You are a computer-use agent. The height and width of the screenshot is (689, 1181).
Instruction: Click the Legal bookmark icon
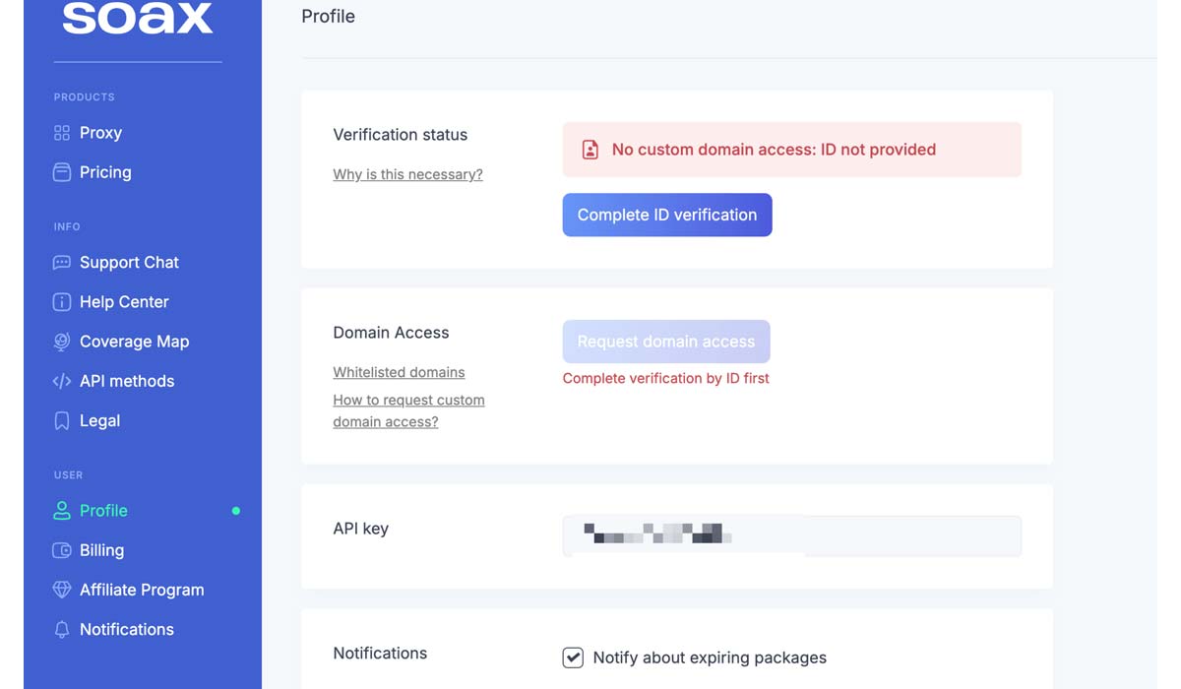(61, 421)
